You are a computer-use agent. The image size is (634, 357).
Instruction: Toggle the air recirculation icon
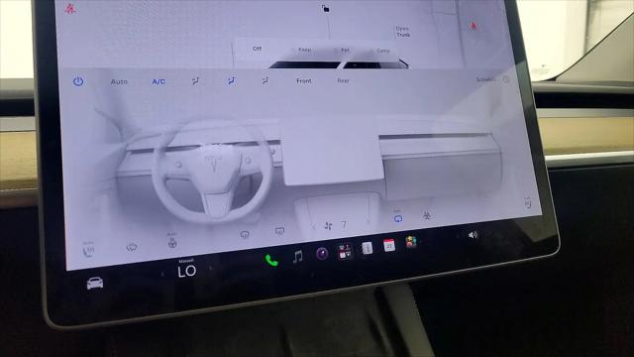pos(398,217)
